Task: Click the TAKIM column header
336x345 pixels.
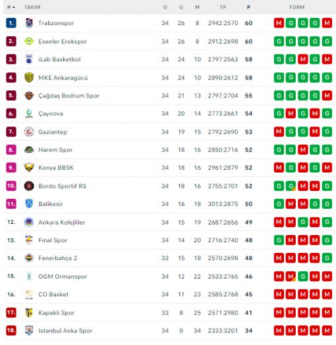Action: pyautogui.click(x=32, y=7)
